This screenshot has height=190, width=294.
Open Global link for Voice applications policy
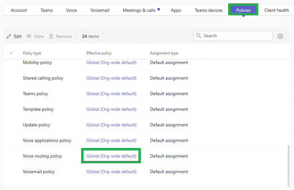point(111,140)
